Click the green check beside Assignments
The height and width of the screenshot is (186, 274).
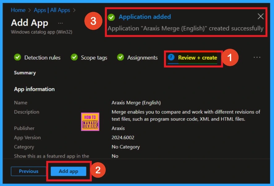point(120,57)
